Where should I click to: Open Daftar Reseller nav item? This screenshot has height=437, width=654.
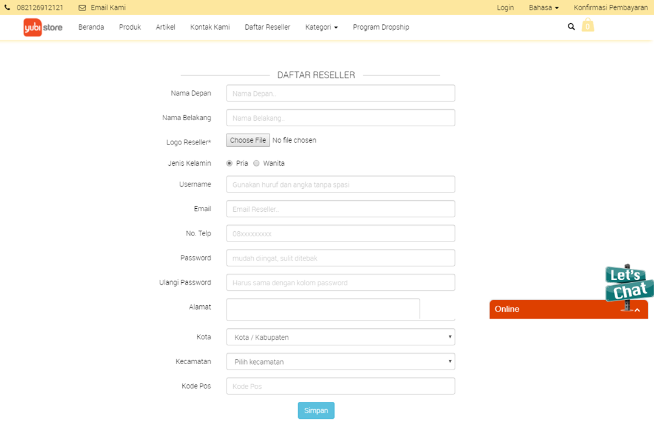pyautogui.click(x=267, y=27)
